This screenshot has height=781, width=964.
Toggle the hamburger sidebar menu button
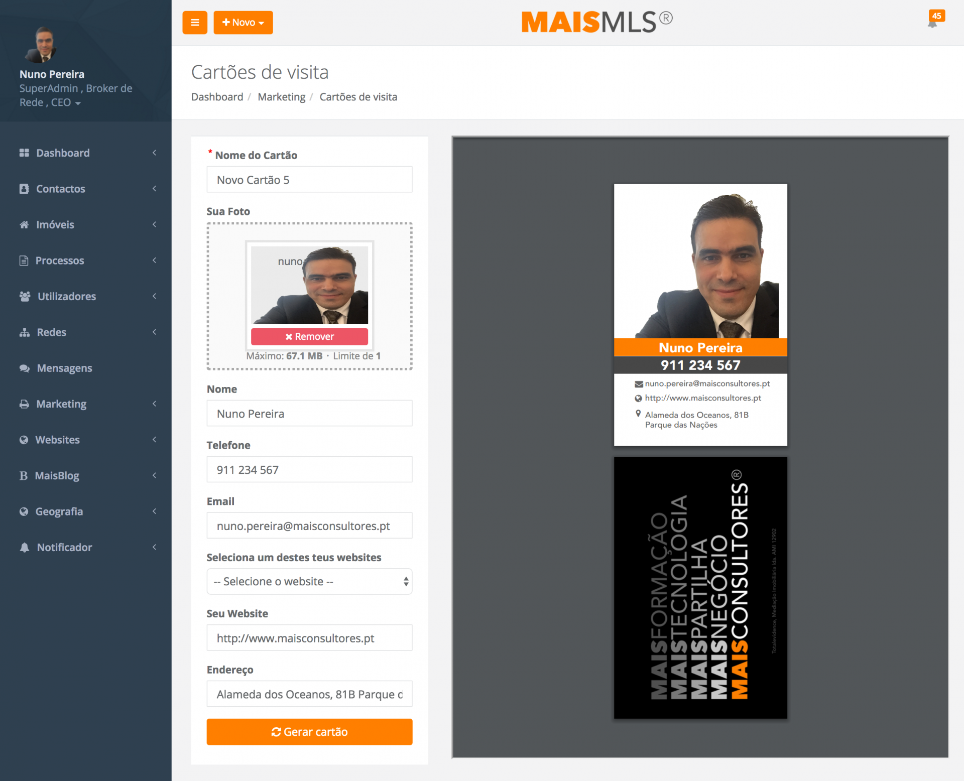[195, 23]
